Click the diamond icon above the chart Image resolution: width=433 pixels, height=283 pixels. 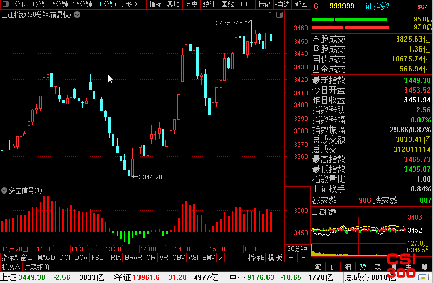point(270,15)
